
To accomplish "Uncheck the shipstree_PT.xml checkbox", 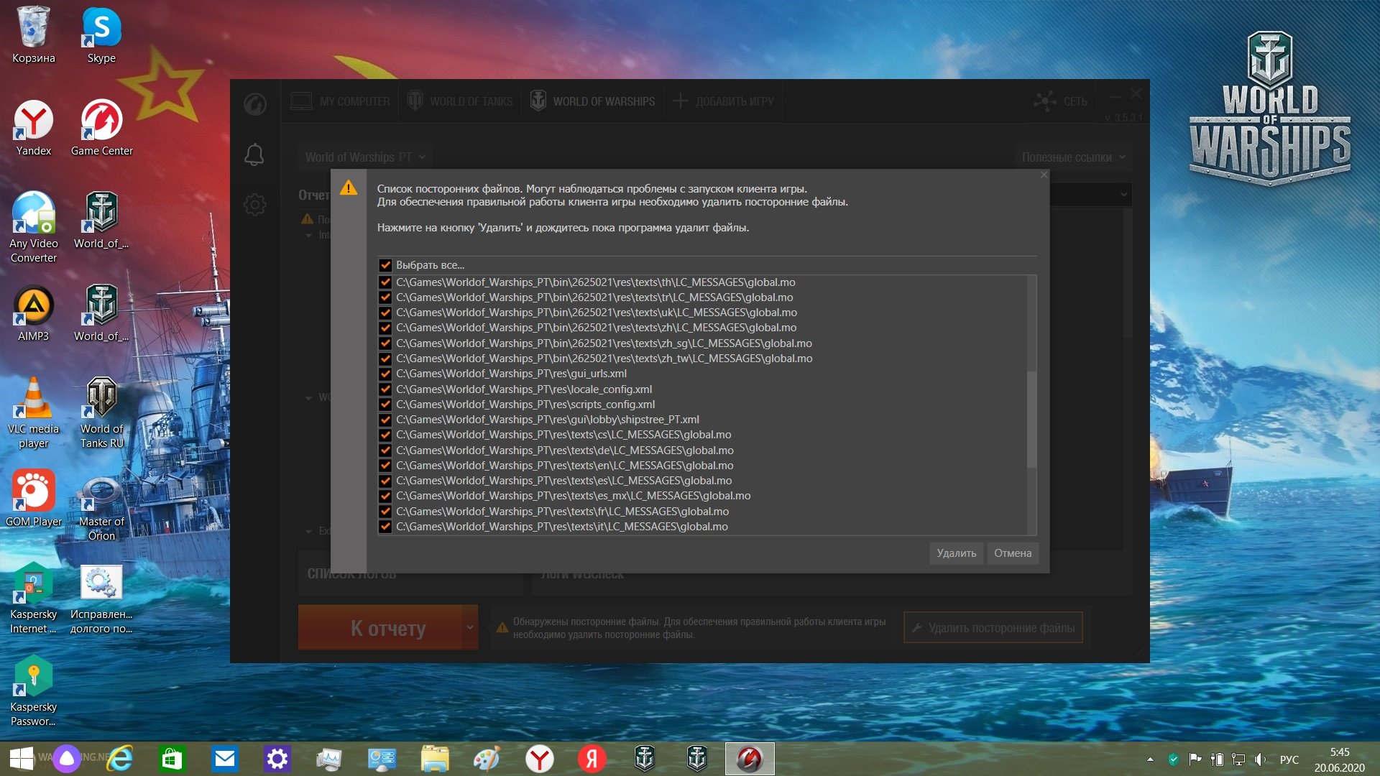I will [385, 420].
